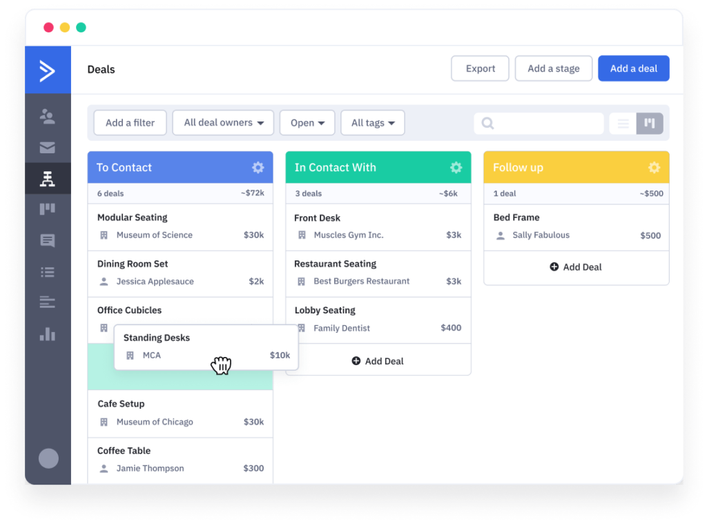Viewport: 707px width, 524px height.
Task: Open settings gear on To Contact stage
Action: [x=258, y=167]
